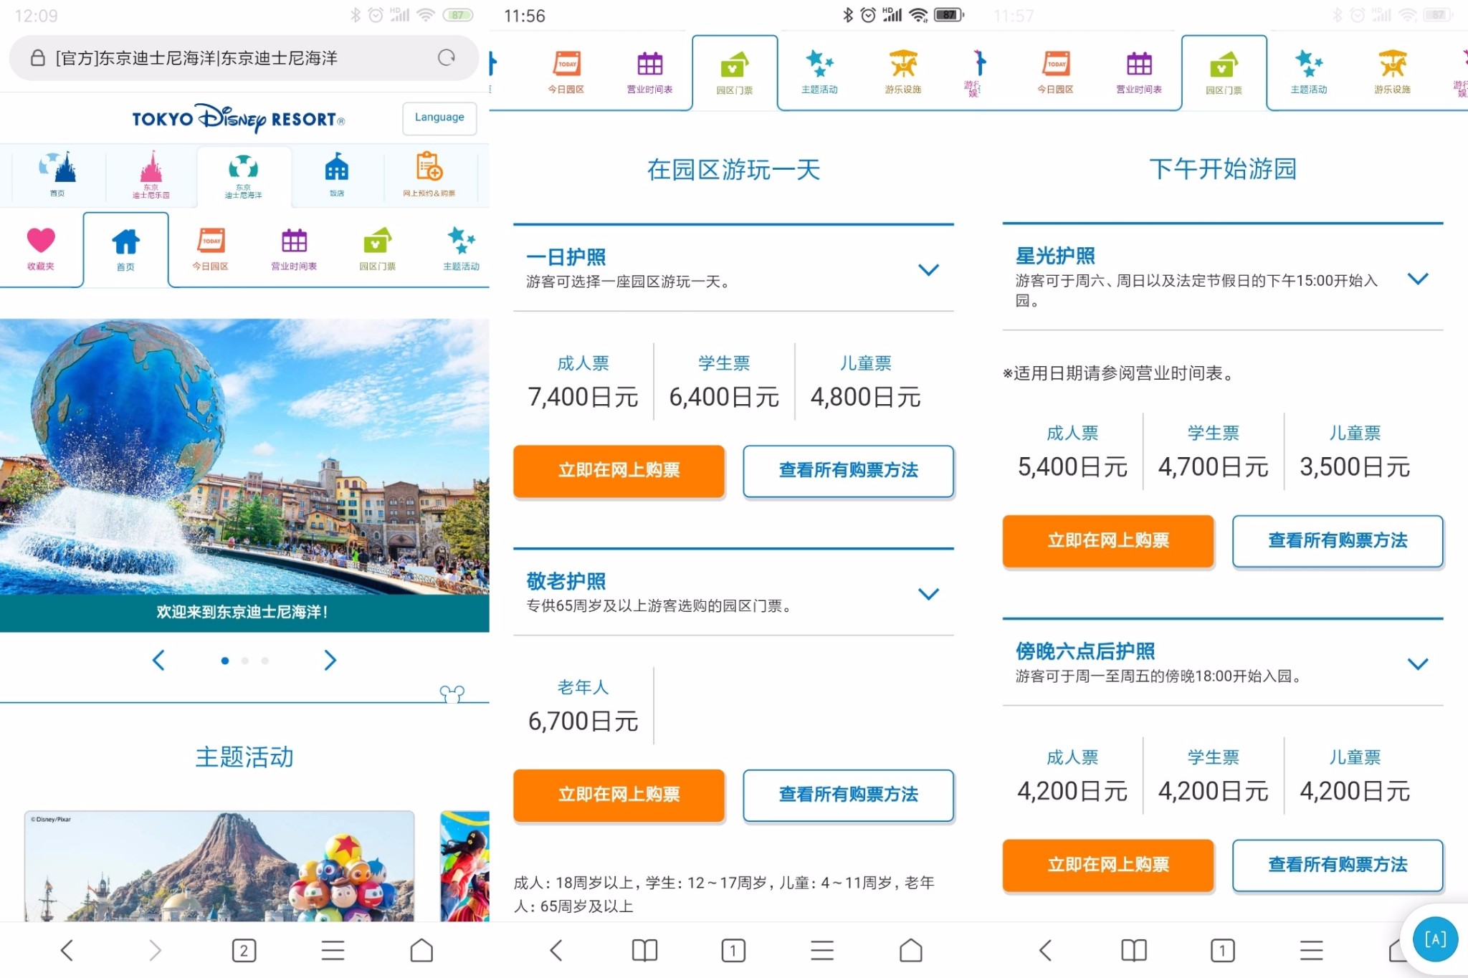
Task: Select 园区门票 tab in middle screen
Action: [x=735, y=73]
